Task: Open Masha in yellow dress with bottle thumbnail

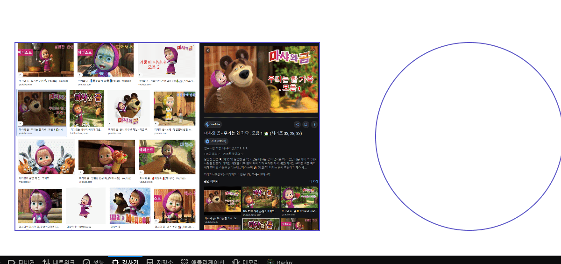Action: point(174,108)
